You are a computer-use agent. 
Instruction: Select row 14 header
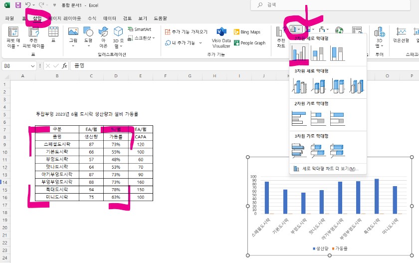point(5,182)
